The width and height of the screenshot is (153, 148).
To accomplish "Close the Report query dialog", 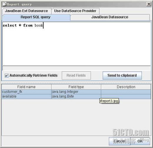I will (x=149, y=4).
